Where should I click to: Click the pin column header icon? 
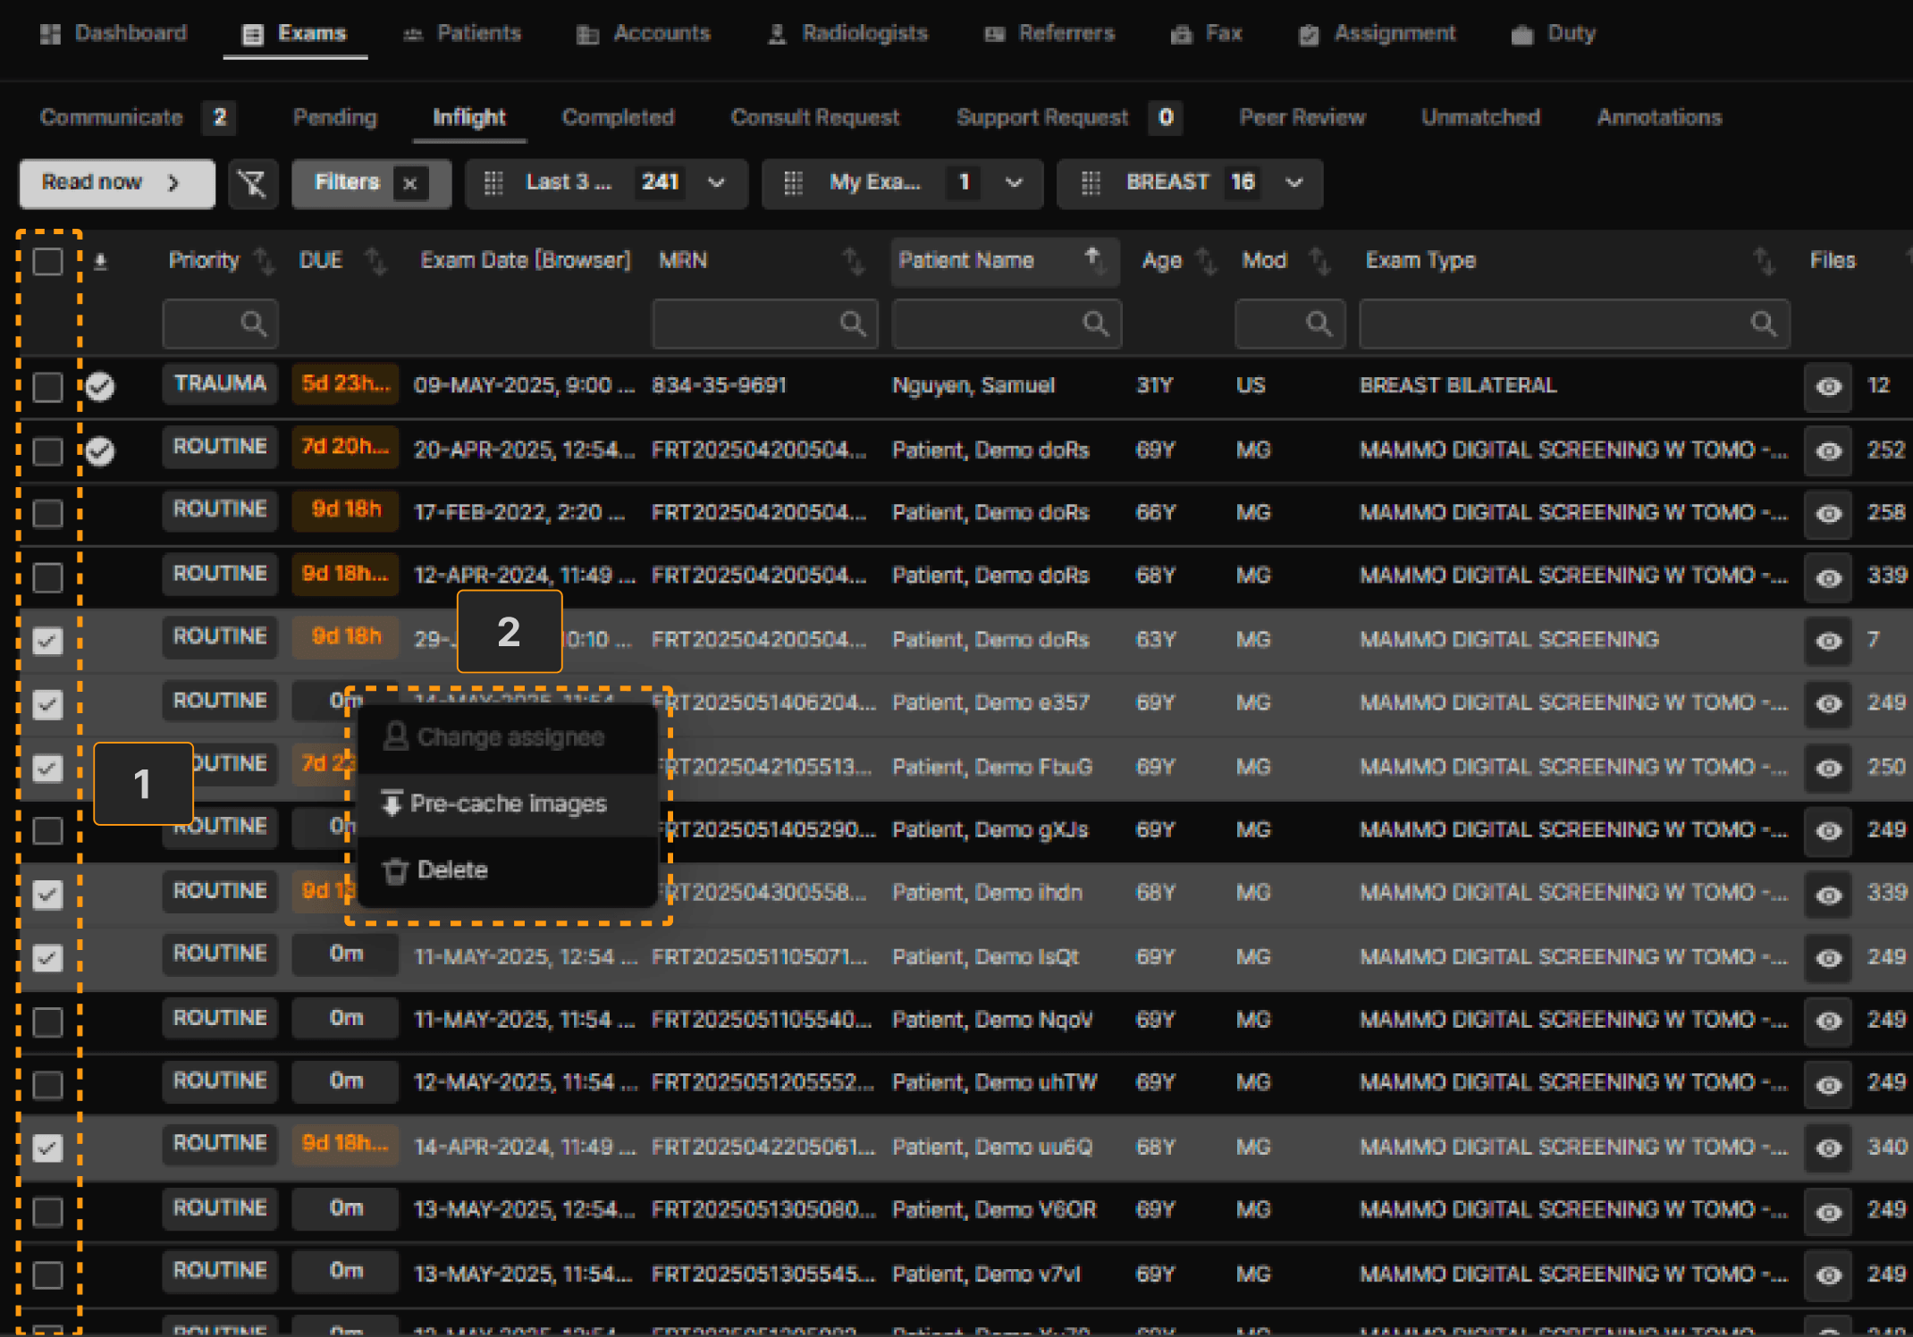[x=101, y=262]
